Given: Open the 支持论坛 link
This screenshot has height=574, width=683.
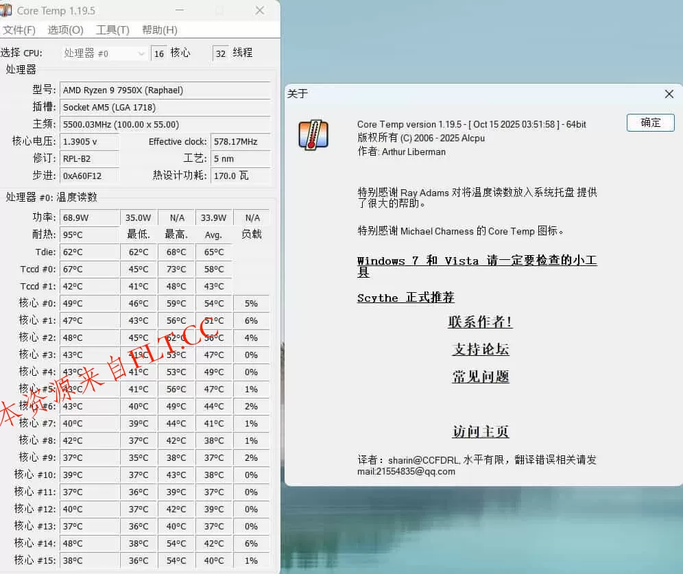Looking at the screenshot, I should (x=481, y=349).
